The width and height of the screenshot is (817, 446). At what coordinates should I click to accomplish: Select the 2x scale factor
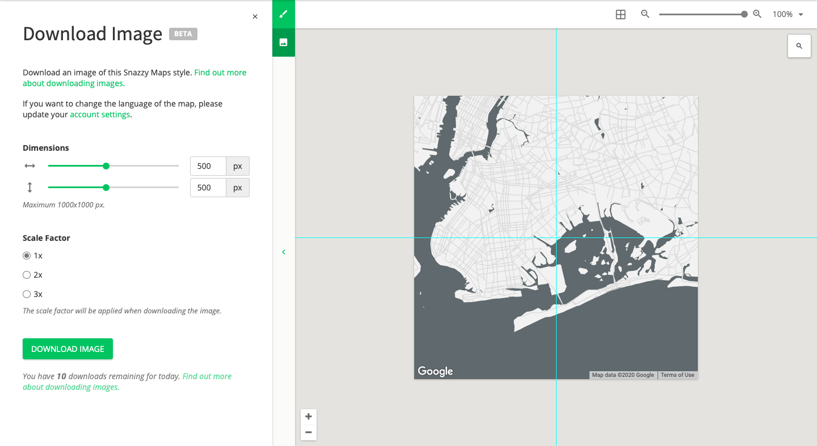coord(27,274)
